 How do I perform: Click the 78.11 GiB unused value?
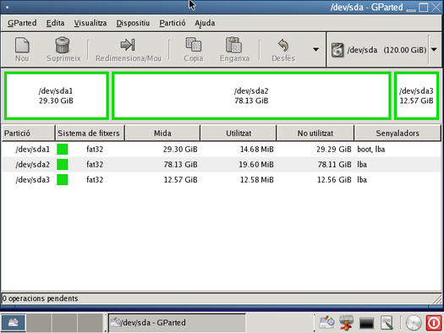pyautogui.click(x=334, y=164)
